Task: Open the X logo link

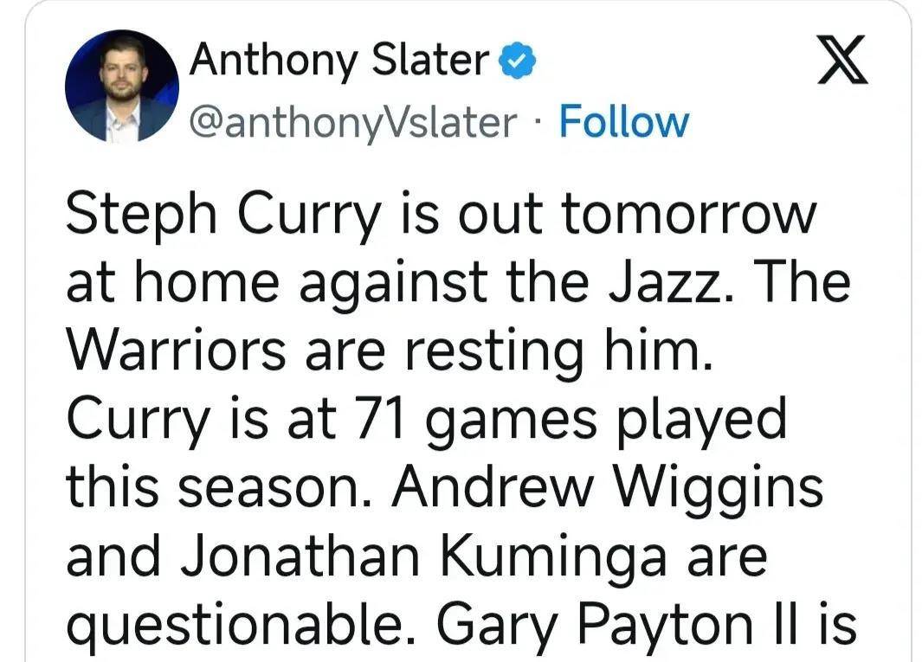Action: coord(842,60)
